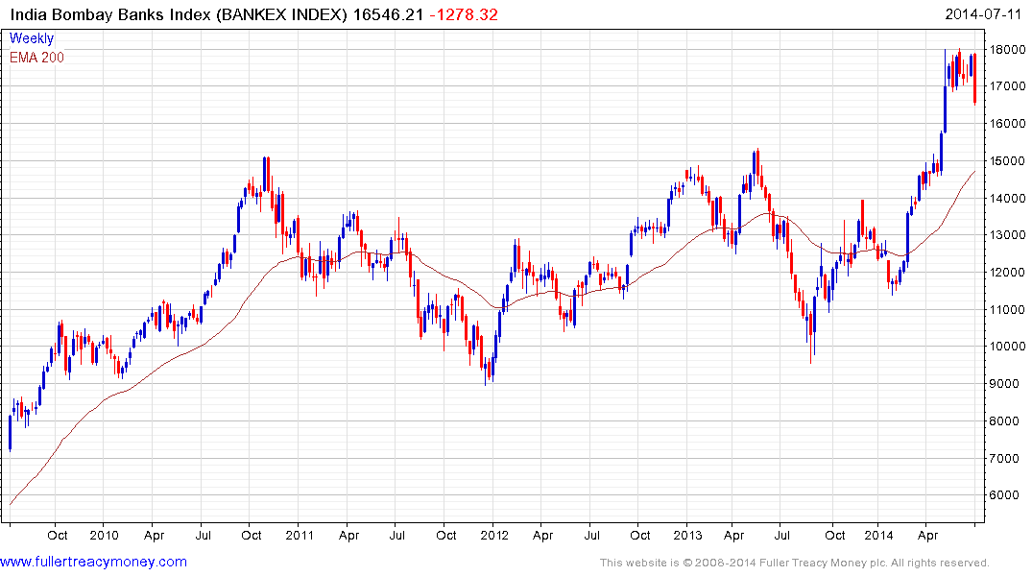Click the 2010 year axis label

(x=104, y=535)
